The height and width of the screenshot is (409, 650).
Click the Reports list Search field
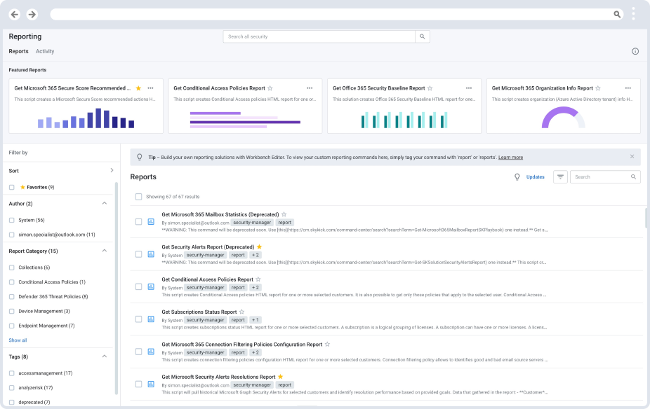[605, 177]
